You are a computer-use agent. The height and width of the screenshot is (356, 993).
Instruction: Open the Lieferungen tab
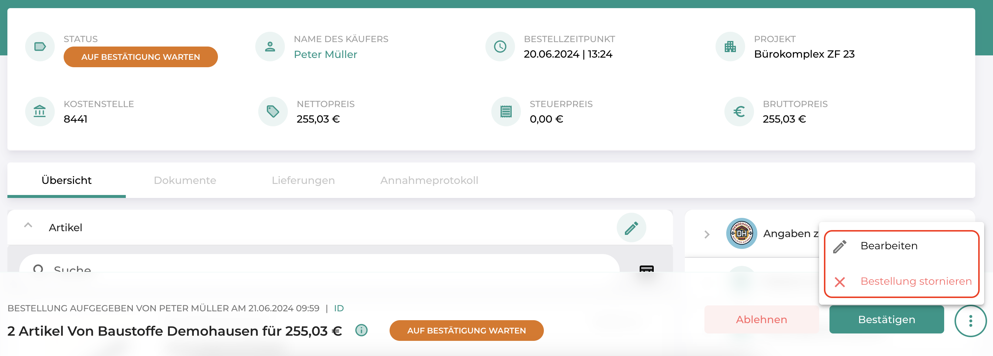(303, 180)
